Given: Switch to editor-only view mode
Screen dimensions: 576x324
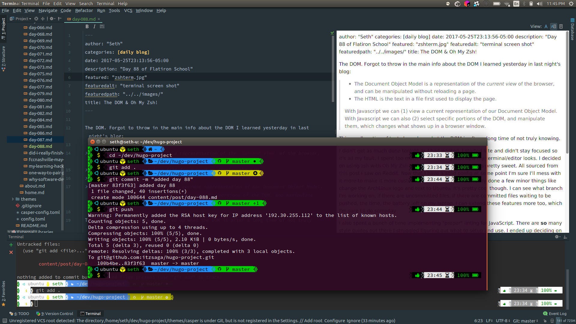Looking at the screenshot, I should point(546,26).
